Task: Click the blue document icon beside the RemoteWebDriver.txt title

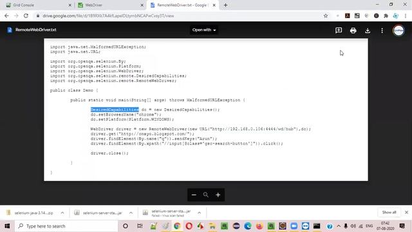Action: pos(10,30)
